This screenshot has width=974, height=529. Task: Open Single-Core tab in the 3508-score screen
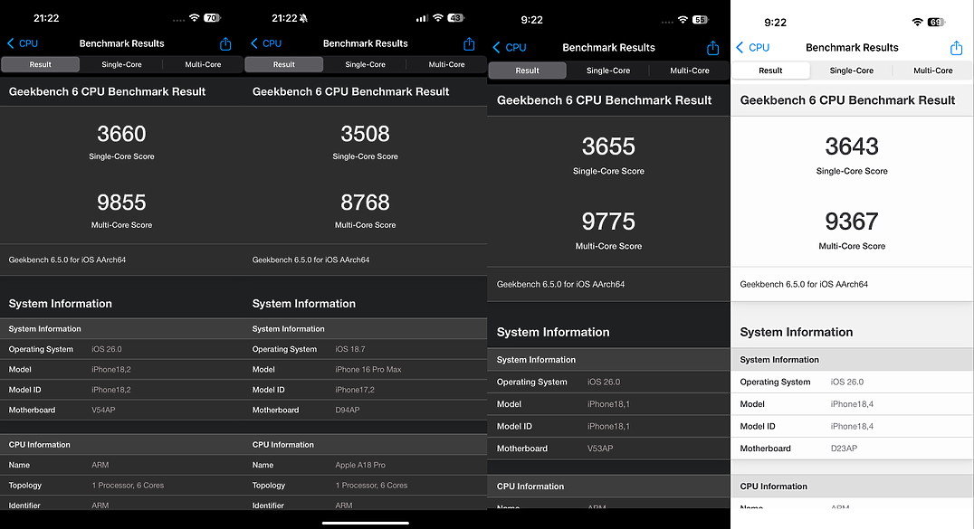tap(366, 64)
